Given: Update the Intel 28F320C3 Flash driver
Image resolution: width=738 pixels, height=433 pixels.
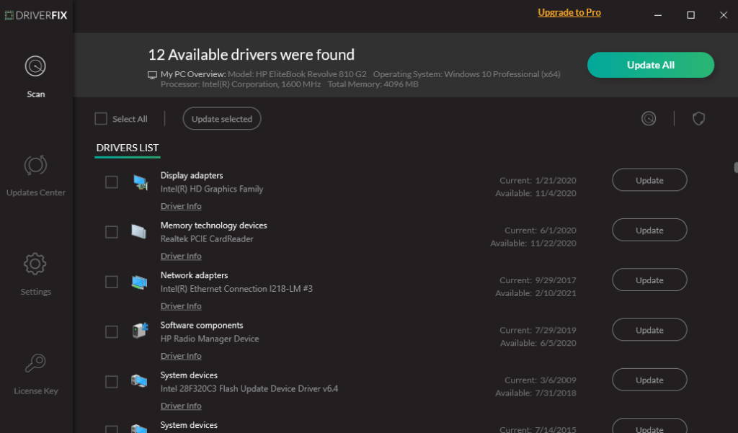Looking at the screenshot, I should 649,380.
